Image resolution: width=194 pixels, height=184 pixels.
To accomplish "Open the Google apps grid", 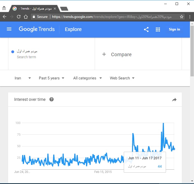I will point(158,29).
